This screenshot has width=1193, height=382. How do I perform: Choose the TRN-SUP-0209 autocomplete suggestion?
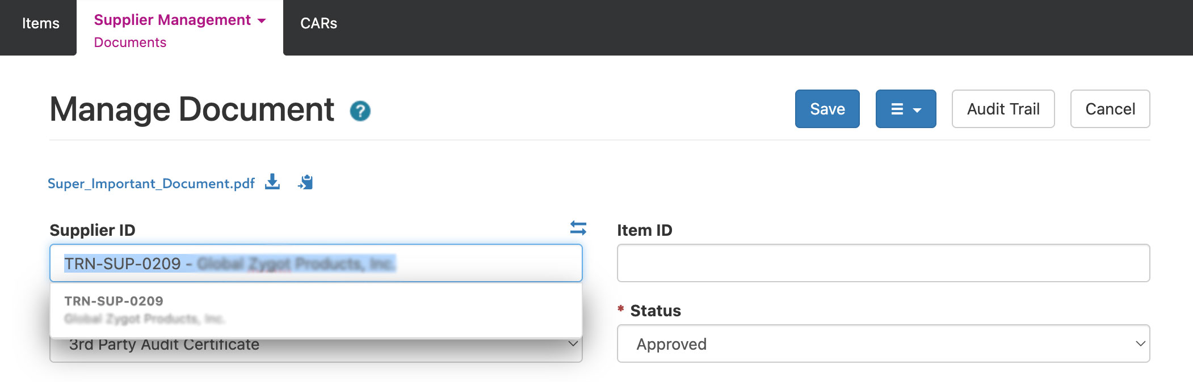316,309
